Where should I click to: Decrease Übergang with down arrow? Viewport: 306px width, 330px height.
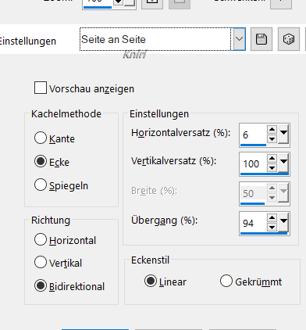[x=272, y=228]
